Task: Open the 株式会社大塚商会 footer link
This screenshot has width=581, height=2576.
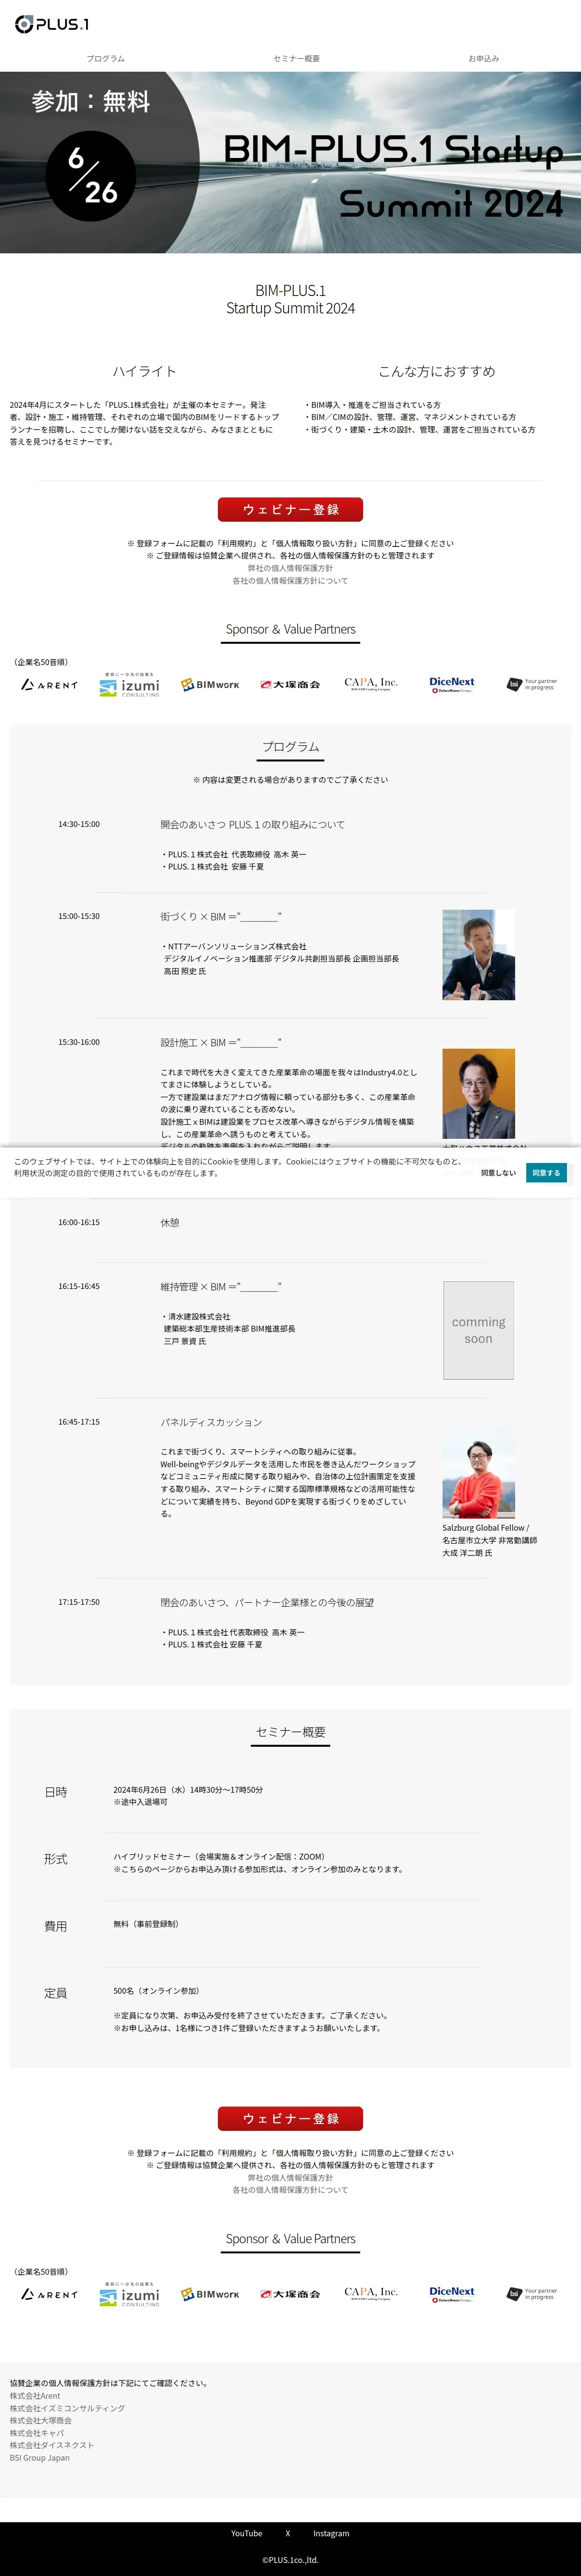Action: (x=41, y=2420)
